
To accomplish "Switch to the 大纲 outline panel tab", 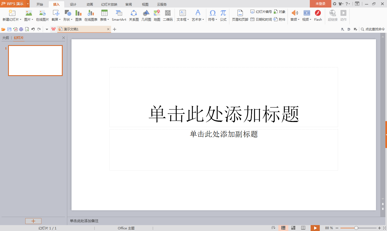I will point(5,38).
